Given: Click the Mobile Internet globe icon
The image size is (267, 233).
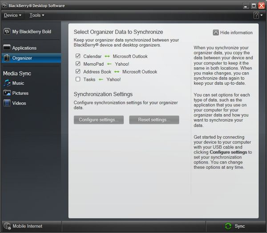Looking at the screenshot, I should point(7,226).
